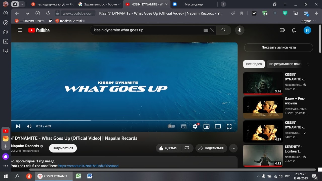Open SERENITY - Lionheart video thumbnail
Viewport: 322px width, 181px height.
[x=263, y=156]
